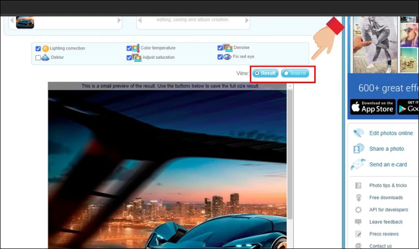Click the Adjust saturation picture icon

[137, 58]
